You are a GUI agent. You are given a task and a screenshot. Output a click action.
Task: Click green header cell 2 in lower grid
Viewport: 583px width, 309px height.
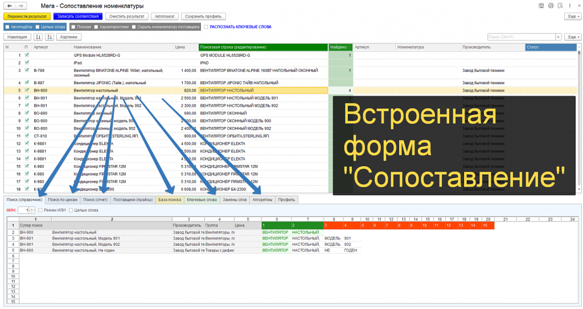[307, 225]
